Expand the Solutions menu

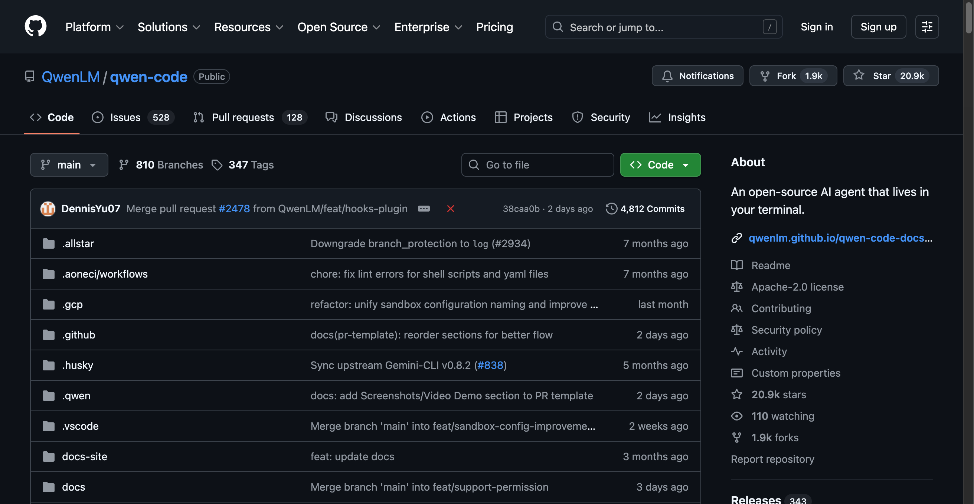[169, 27]
